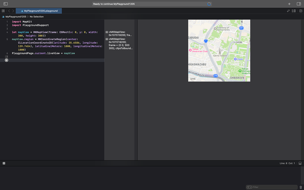304x190 pixels.
Task: Open the Library with the plus icon
Action: (289, 4)
